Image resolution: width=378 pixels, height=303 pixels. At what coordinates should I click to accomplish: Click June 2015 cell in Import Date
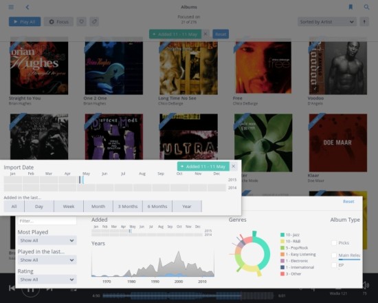[105, 180]
